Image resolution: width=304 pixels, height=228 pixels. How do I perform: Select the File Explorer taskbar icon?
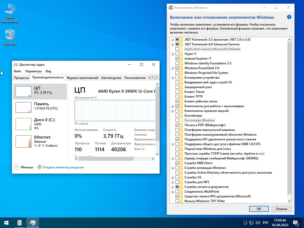pos(20,222)
